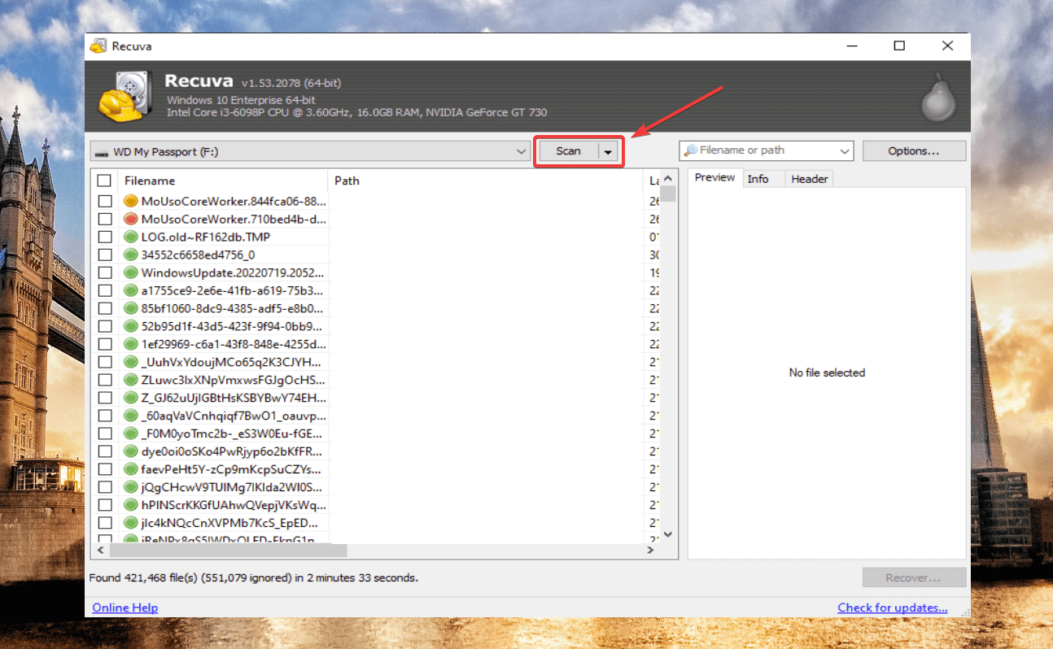
Task: Start a scan with the Scan button
Action: (569, 151)
